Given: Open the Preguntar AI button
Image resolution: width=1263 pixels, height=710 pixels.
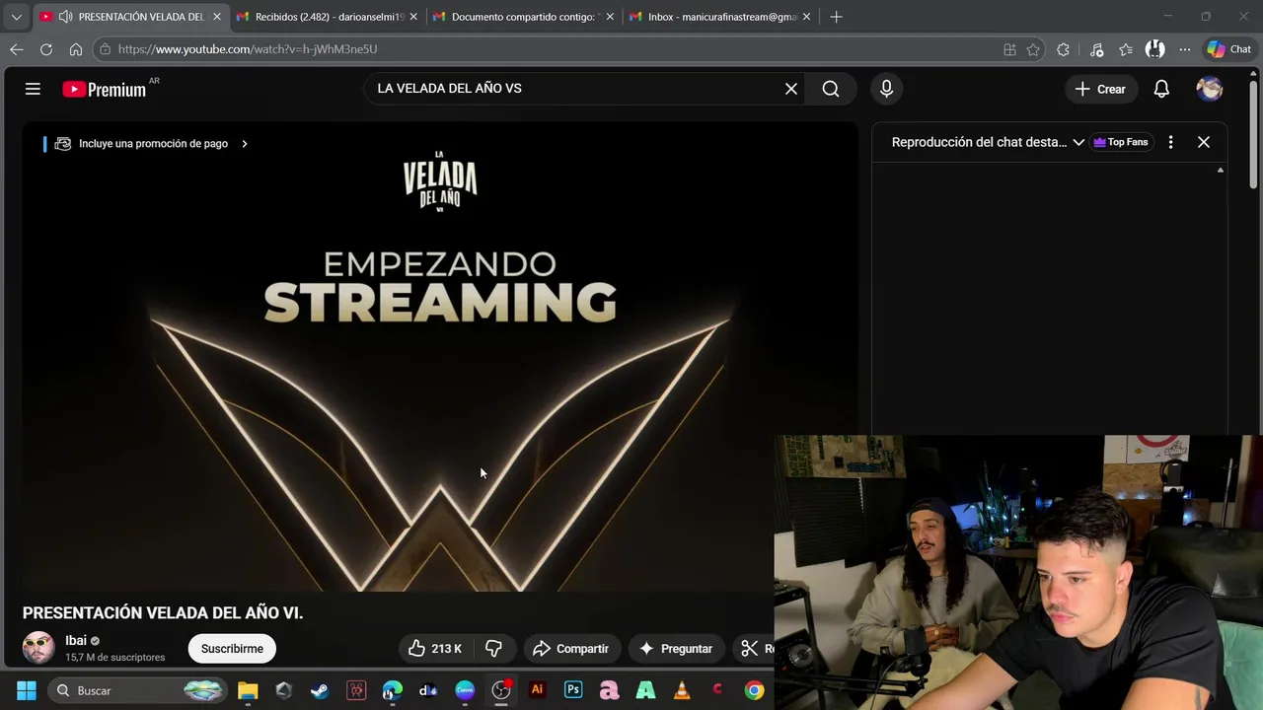Looking at the screenshot, I should 676,648.
